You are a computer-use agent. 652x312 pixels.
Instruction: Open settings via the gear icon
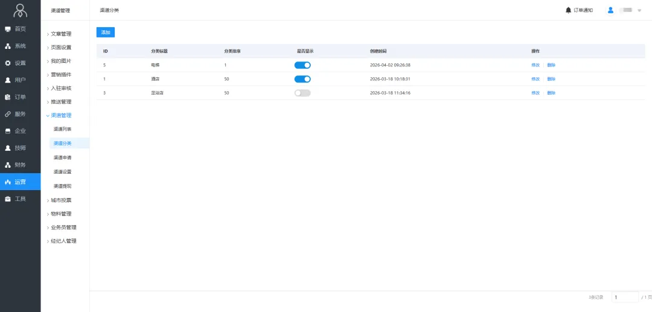8,63
